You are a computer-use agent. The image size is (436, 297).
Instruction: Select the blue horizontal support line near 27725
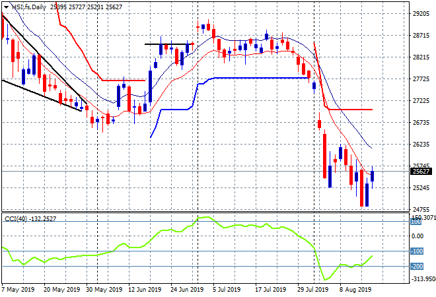pyautogui.click(x=261, y=78)
